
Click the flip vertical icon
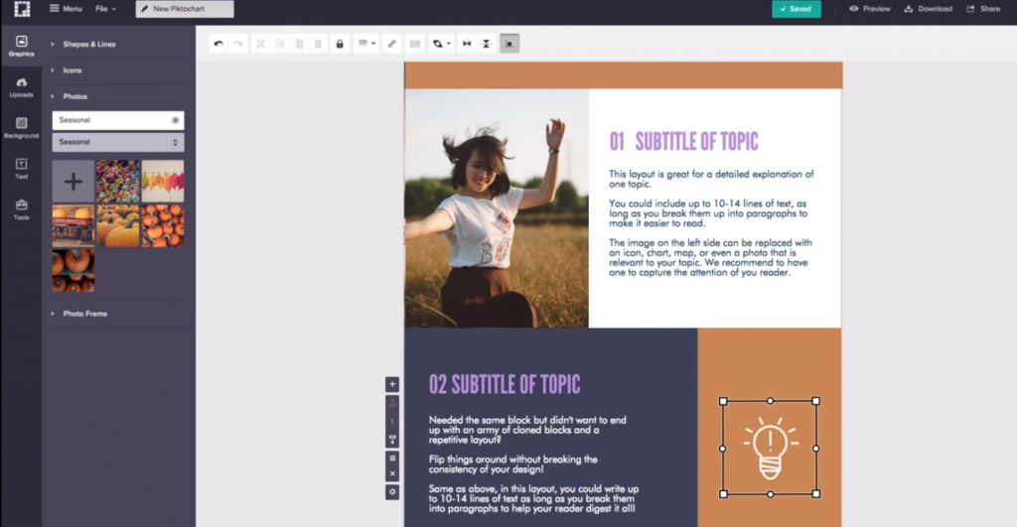click(x=487, y=44)
